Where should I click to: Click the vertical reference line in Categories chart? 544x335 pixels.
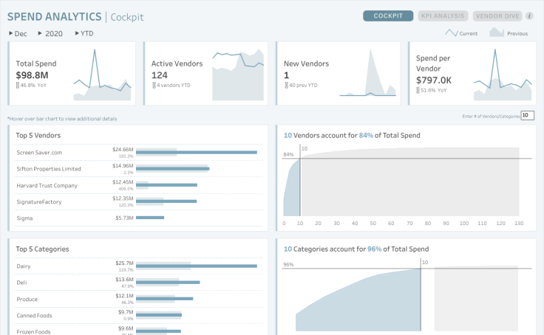(421, 295)
